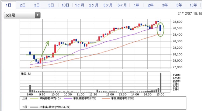The width and height of the screenshot is (202, 111).
Task: Click the 出来高 volume legend entry
Action: pos(50,107)
